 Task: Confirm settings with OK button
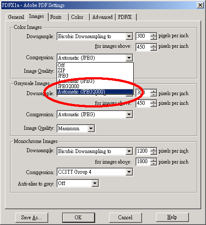pyautogui.click(x=78, y=218)
